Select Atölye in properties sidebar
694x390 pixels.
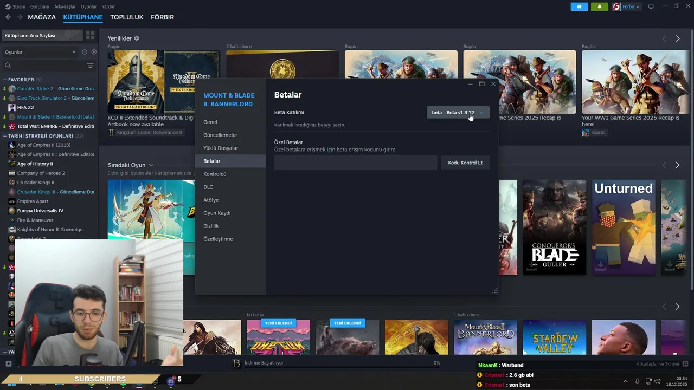[230, 200]
